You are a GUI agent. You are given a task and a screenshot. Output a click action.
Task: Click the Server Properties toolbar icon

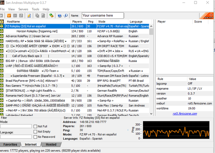coord(43,16)
